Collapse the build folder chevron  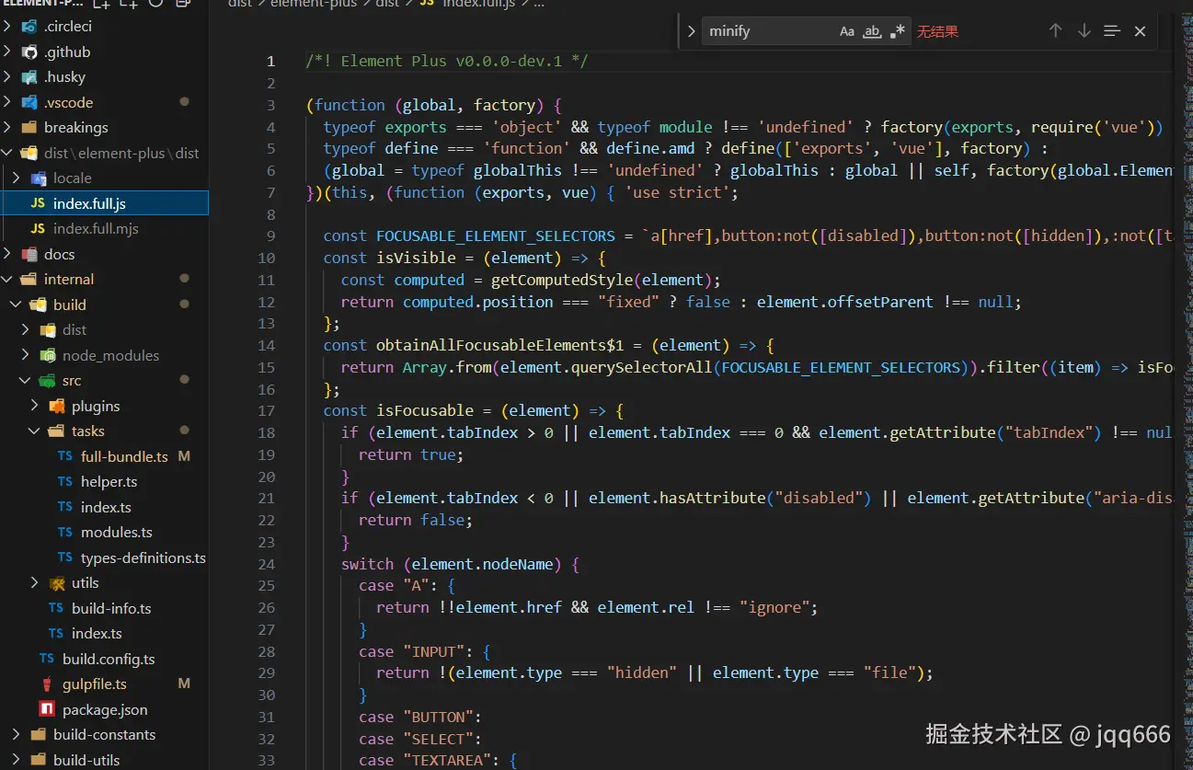click(x=16, y=305)
